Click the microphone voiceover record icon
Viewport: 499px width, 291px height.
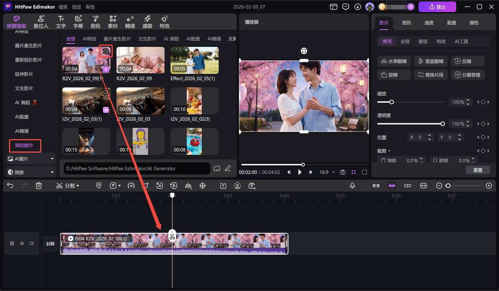coord(352,186)
